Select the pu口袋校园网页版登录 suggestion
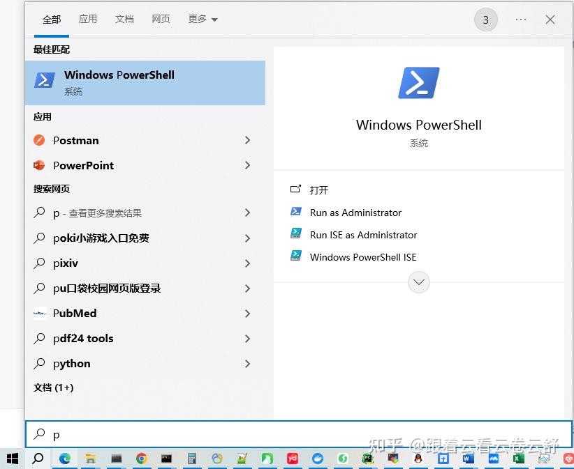Viewport: 574px width, 469px height. point(145,289)
